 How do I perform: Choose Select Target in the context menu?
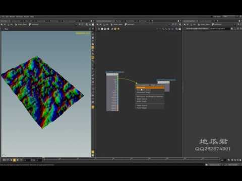pos(150,102)
